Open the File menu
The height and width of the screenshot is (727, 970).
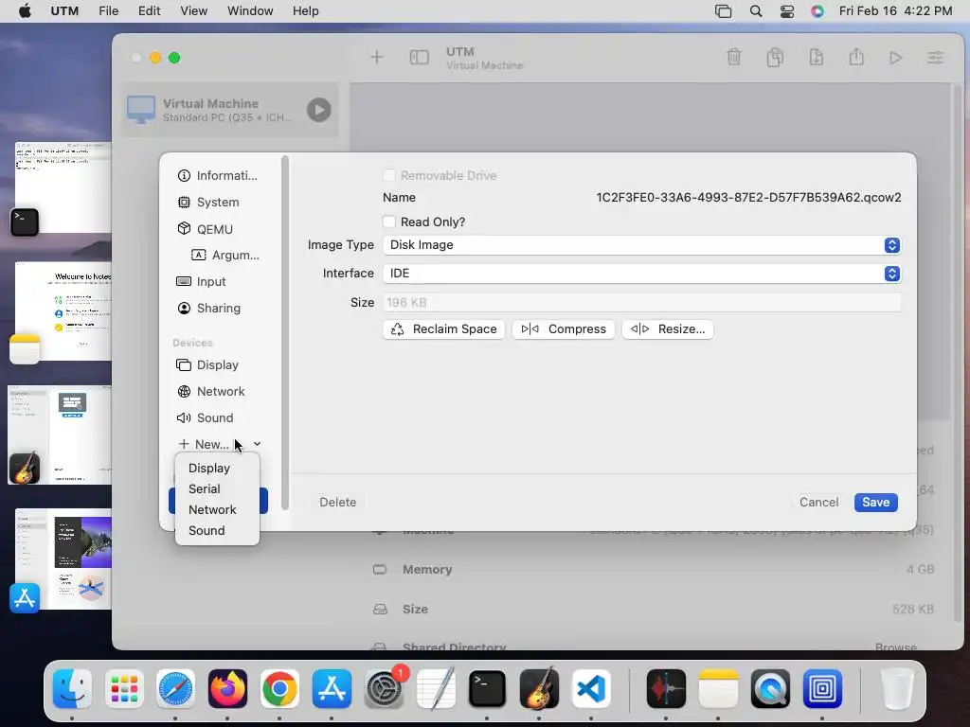(x=108, y=11)
